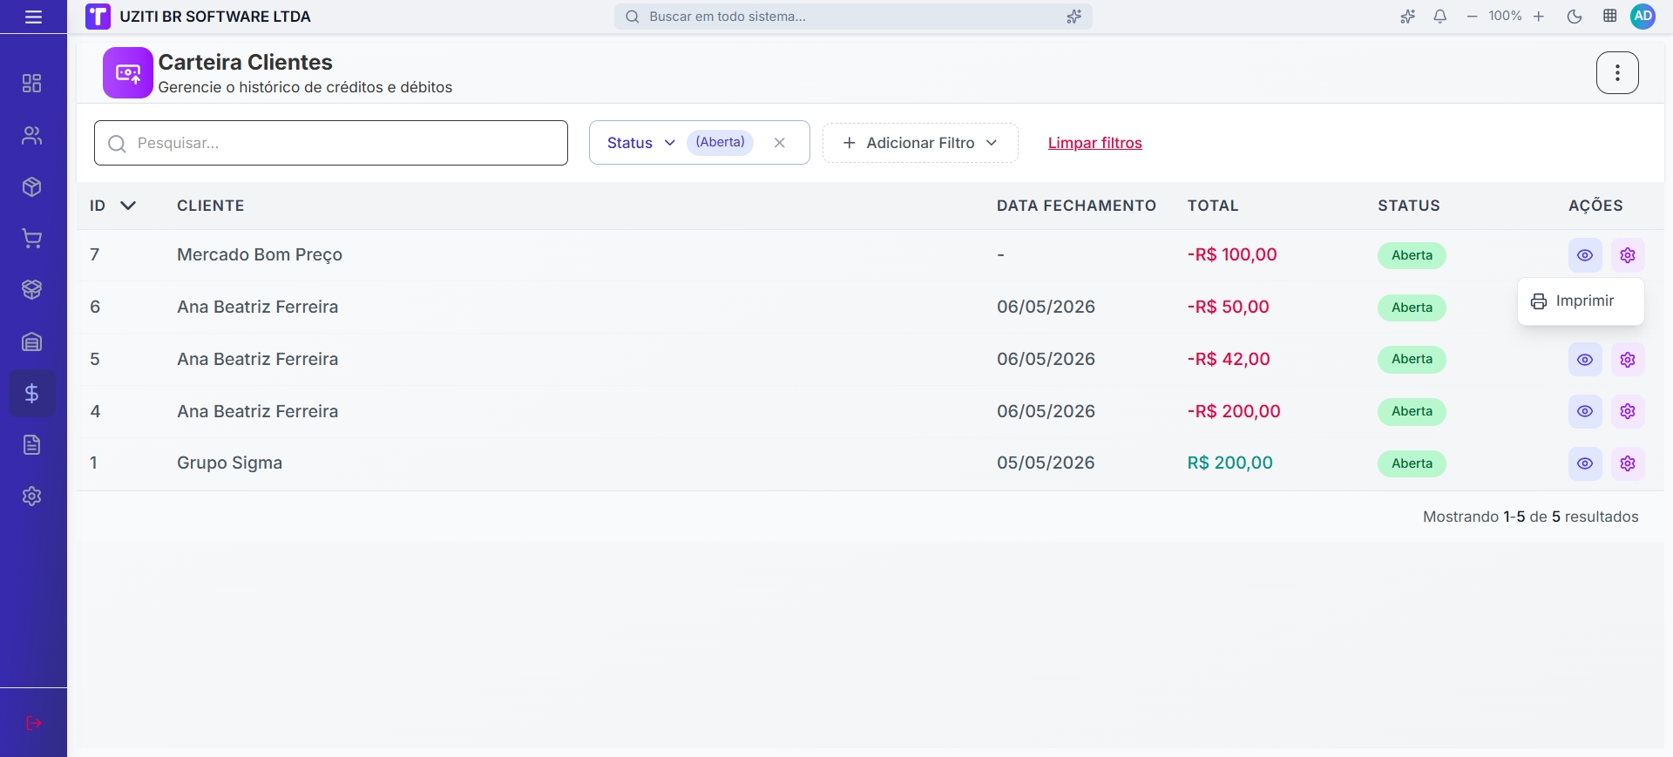
Task: Increase zoom with the plus icon
Action: tap(1539, 17)
